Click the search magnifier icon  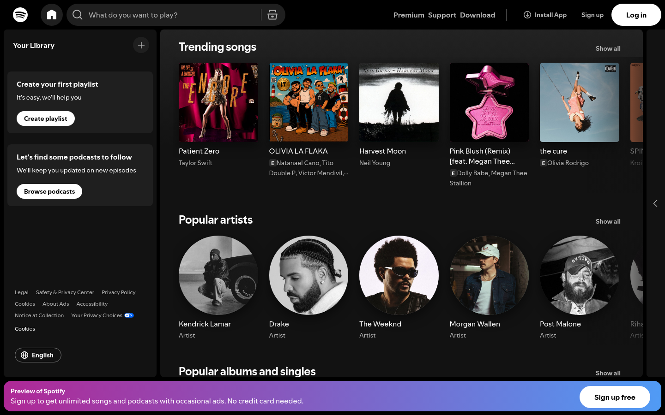[78, 15]
